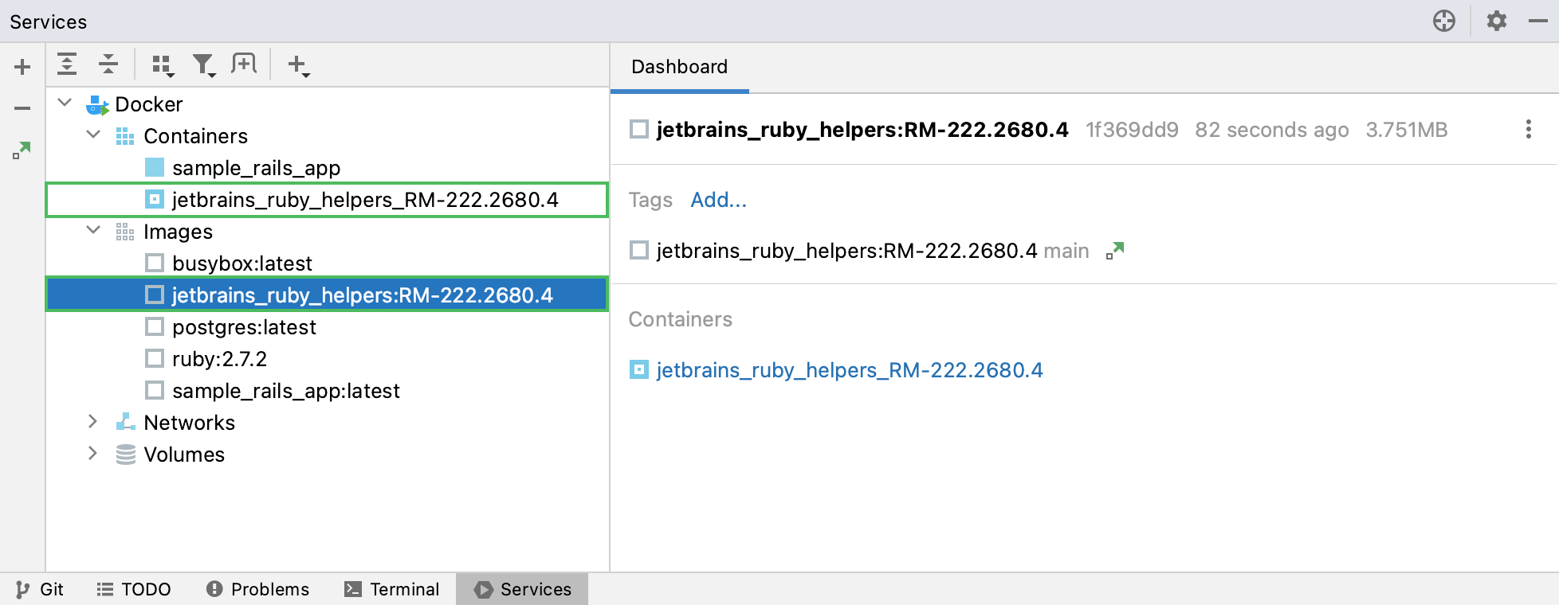Click the Open in New Tab arrow in left strip

point(22,150)
